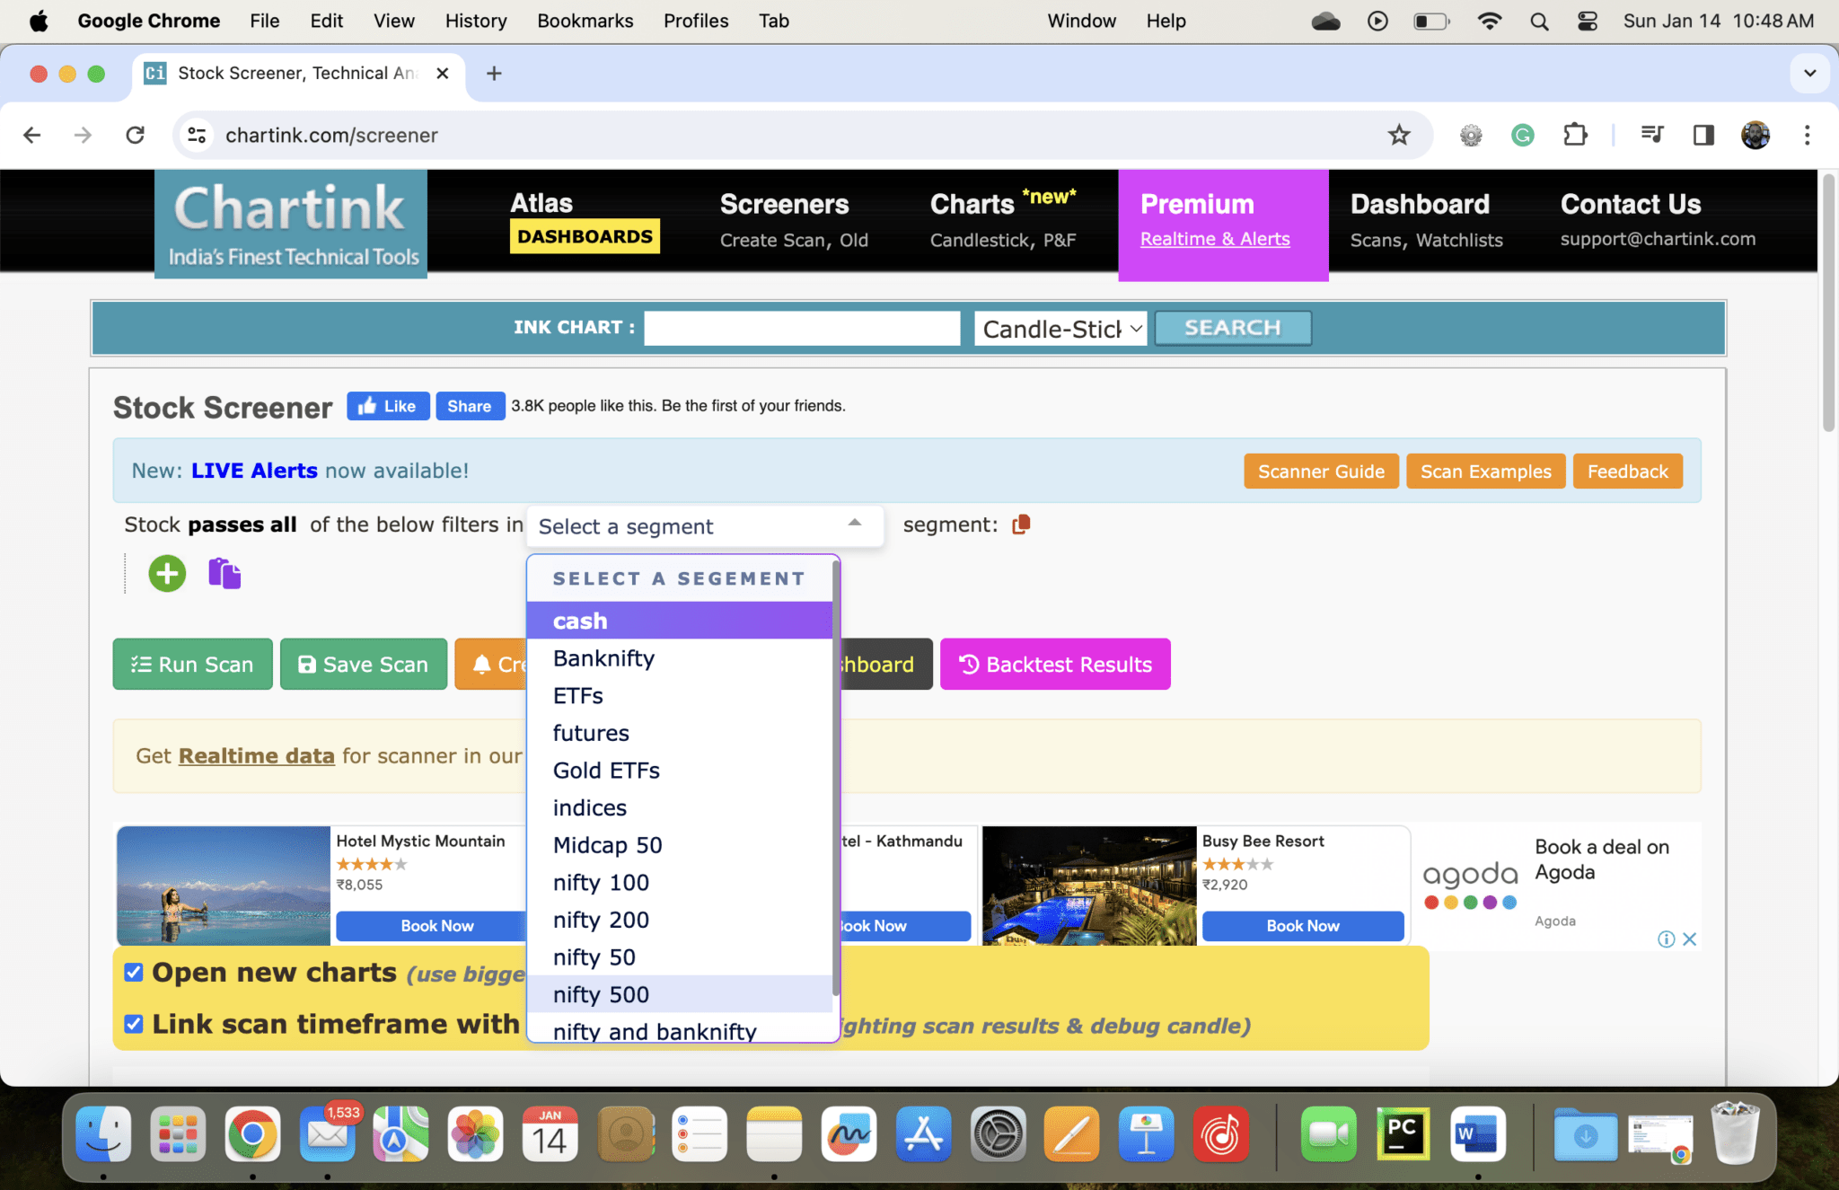Click the Backtest Results history icon
Image resolution: width=1839 pixels, height=1190 pixels.
click(x=970, y=664)
